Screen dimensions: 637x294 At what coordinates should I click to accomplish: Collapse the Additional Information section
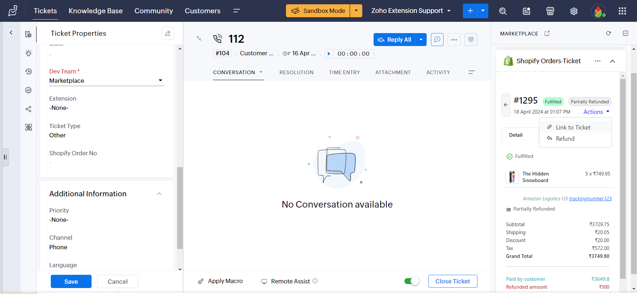(159, 194)
